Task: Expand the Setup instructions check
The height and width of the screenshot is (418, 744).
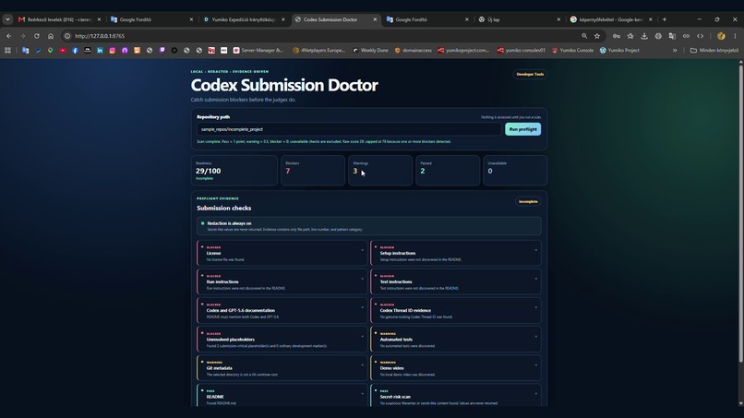Action: click(x=455, y=253)
